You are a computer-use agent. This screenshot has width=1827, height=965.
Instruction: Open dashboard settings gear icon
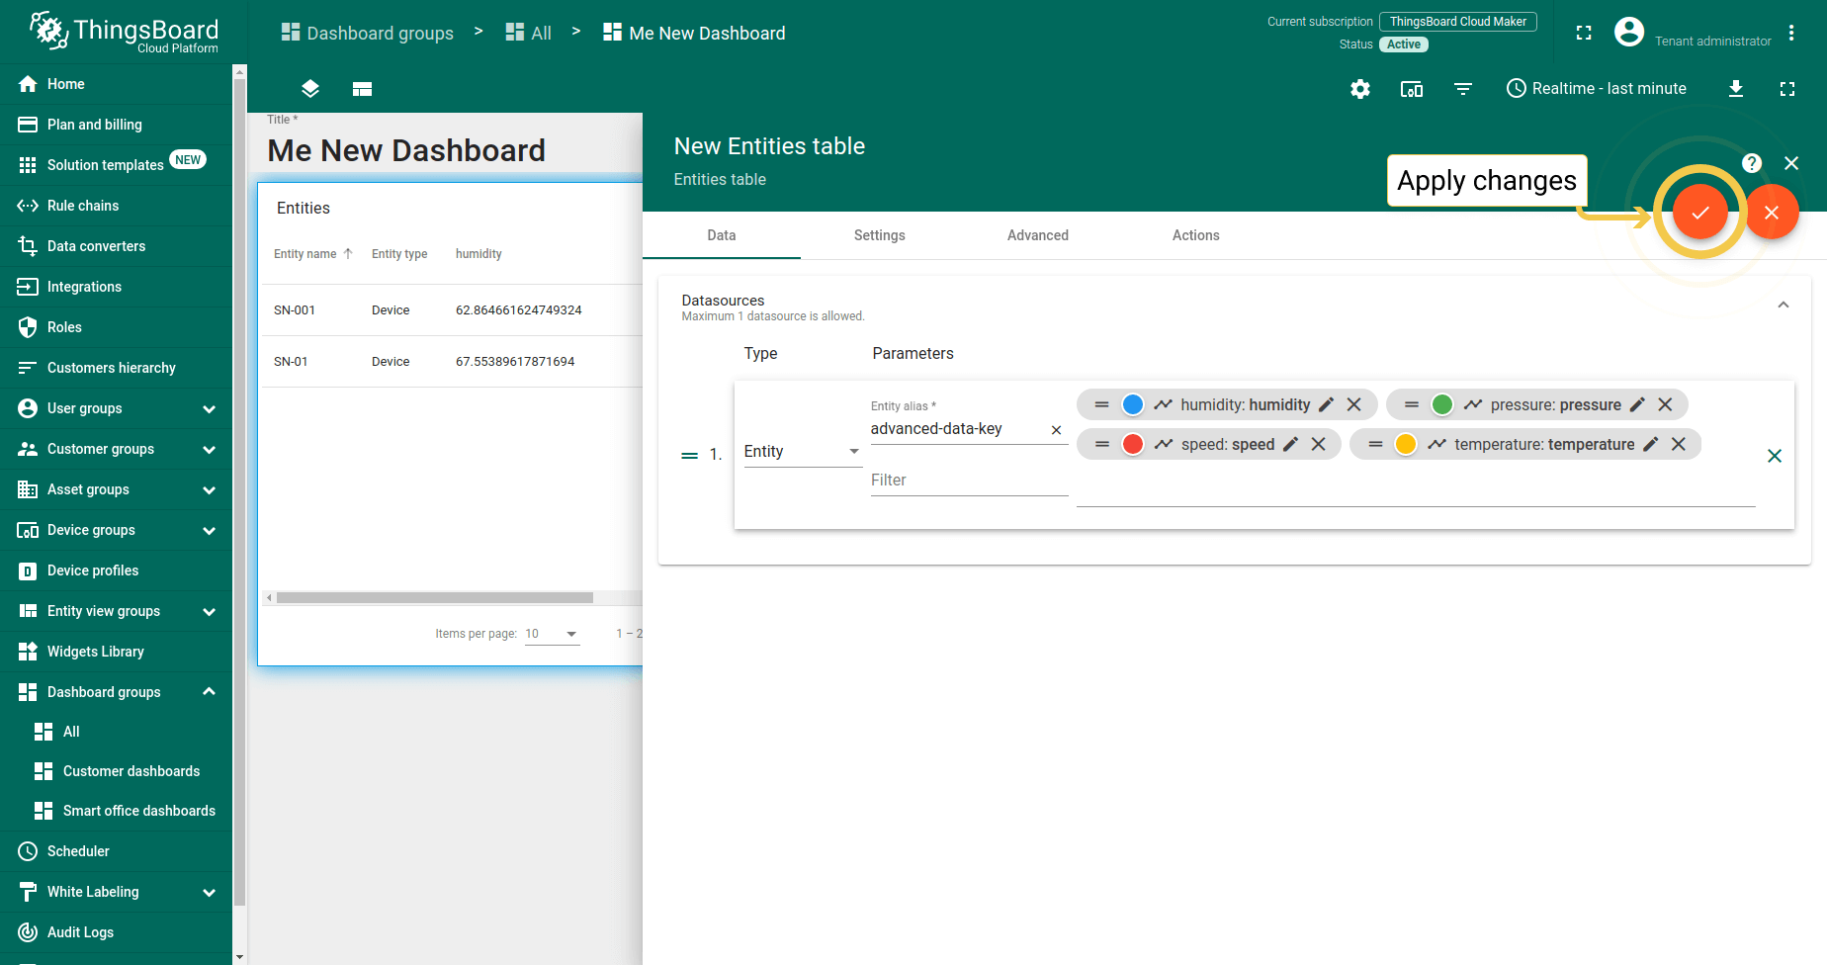tap(1360, 89)
